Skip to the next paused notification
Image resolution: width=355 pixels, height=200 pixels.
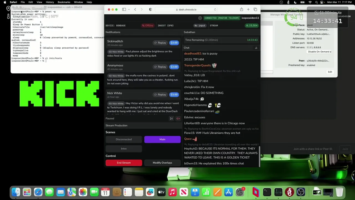click(171, 119)
